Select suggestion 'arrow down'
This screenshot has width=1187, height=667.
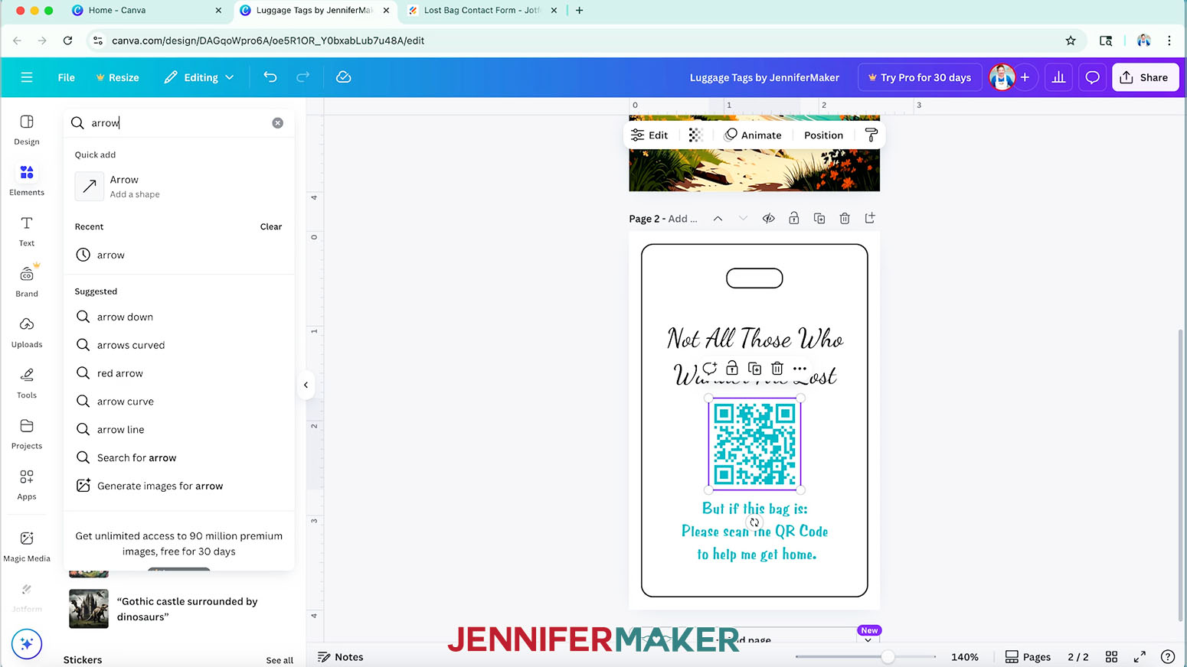pyautogui.click(x=179, y=317)
